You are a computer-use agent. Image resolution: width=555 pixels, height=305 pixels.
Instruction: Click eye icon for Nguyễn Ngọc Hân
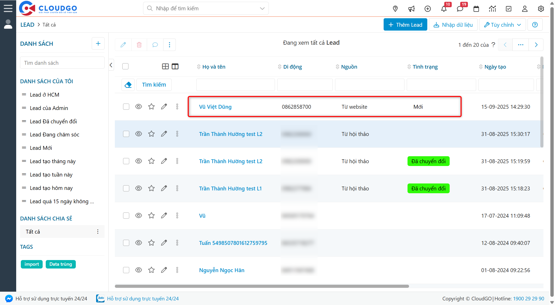point(138,270)
